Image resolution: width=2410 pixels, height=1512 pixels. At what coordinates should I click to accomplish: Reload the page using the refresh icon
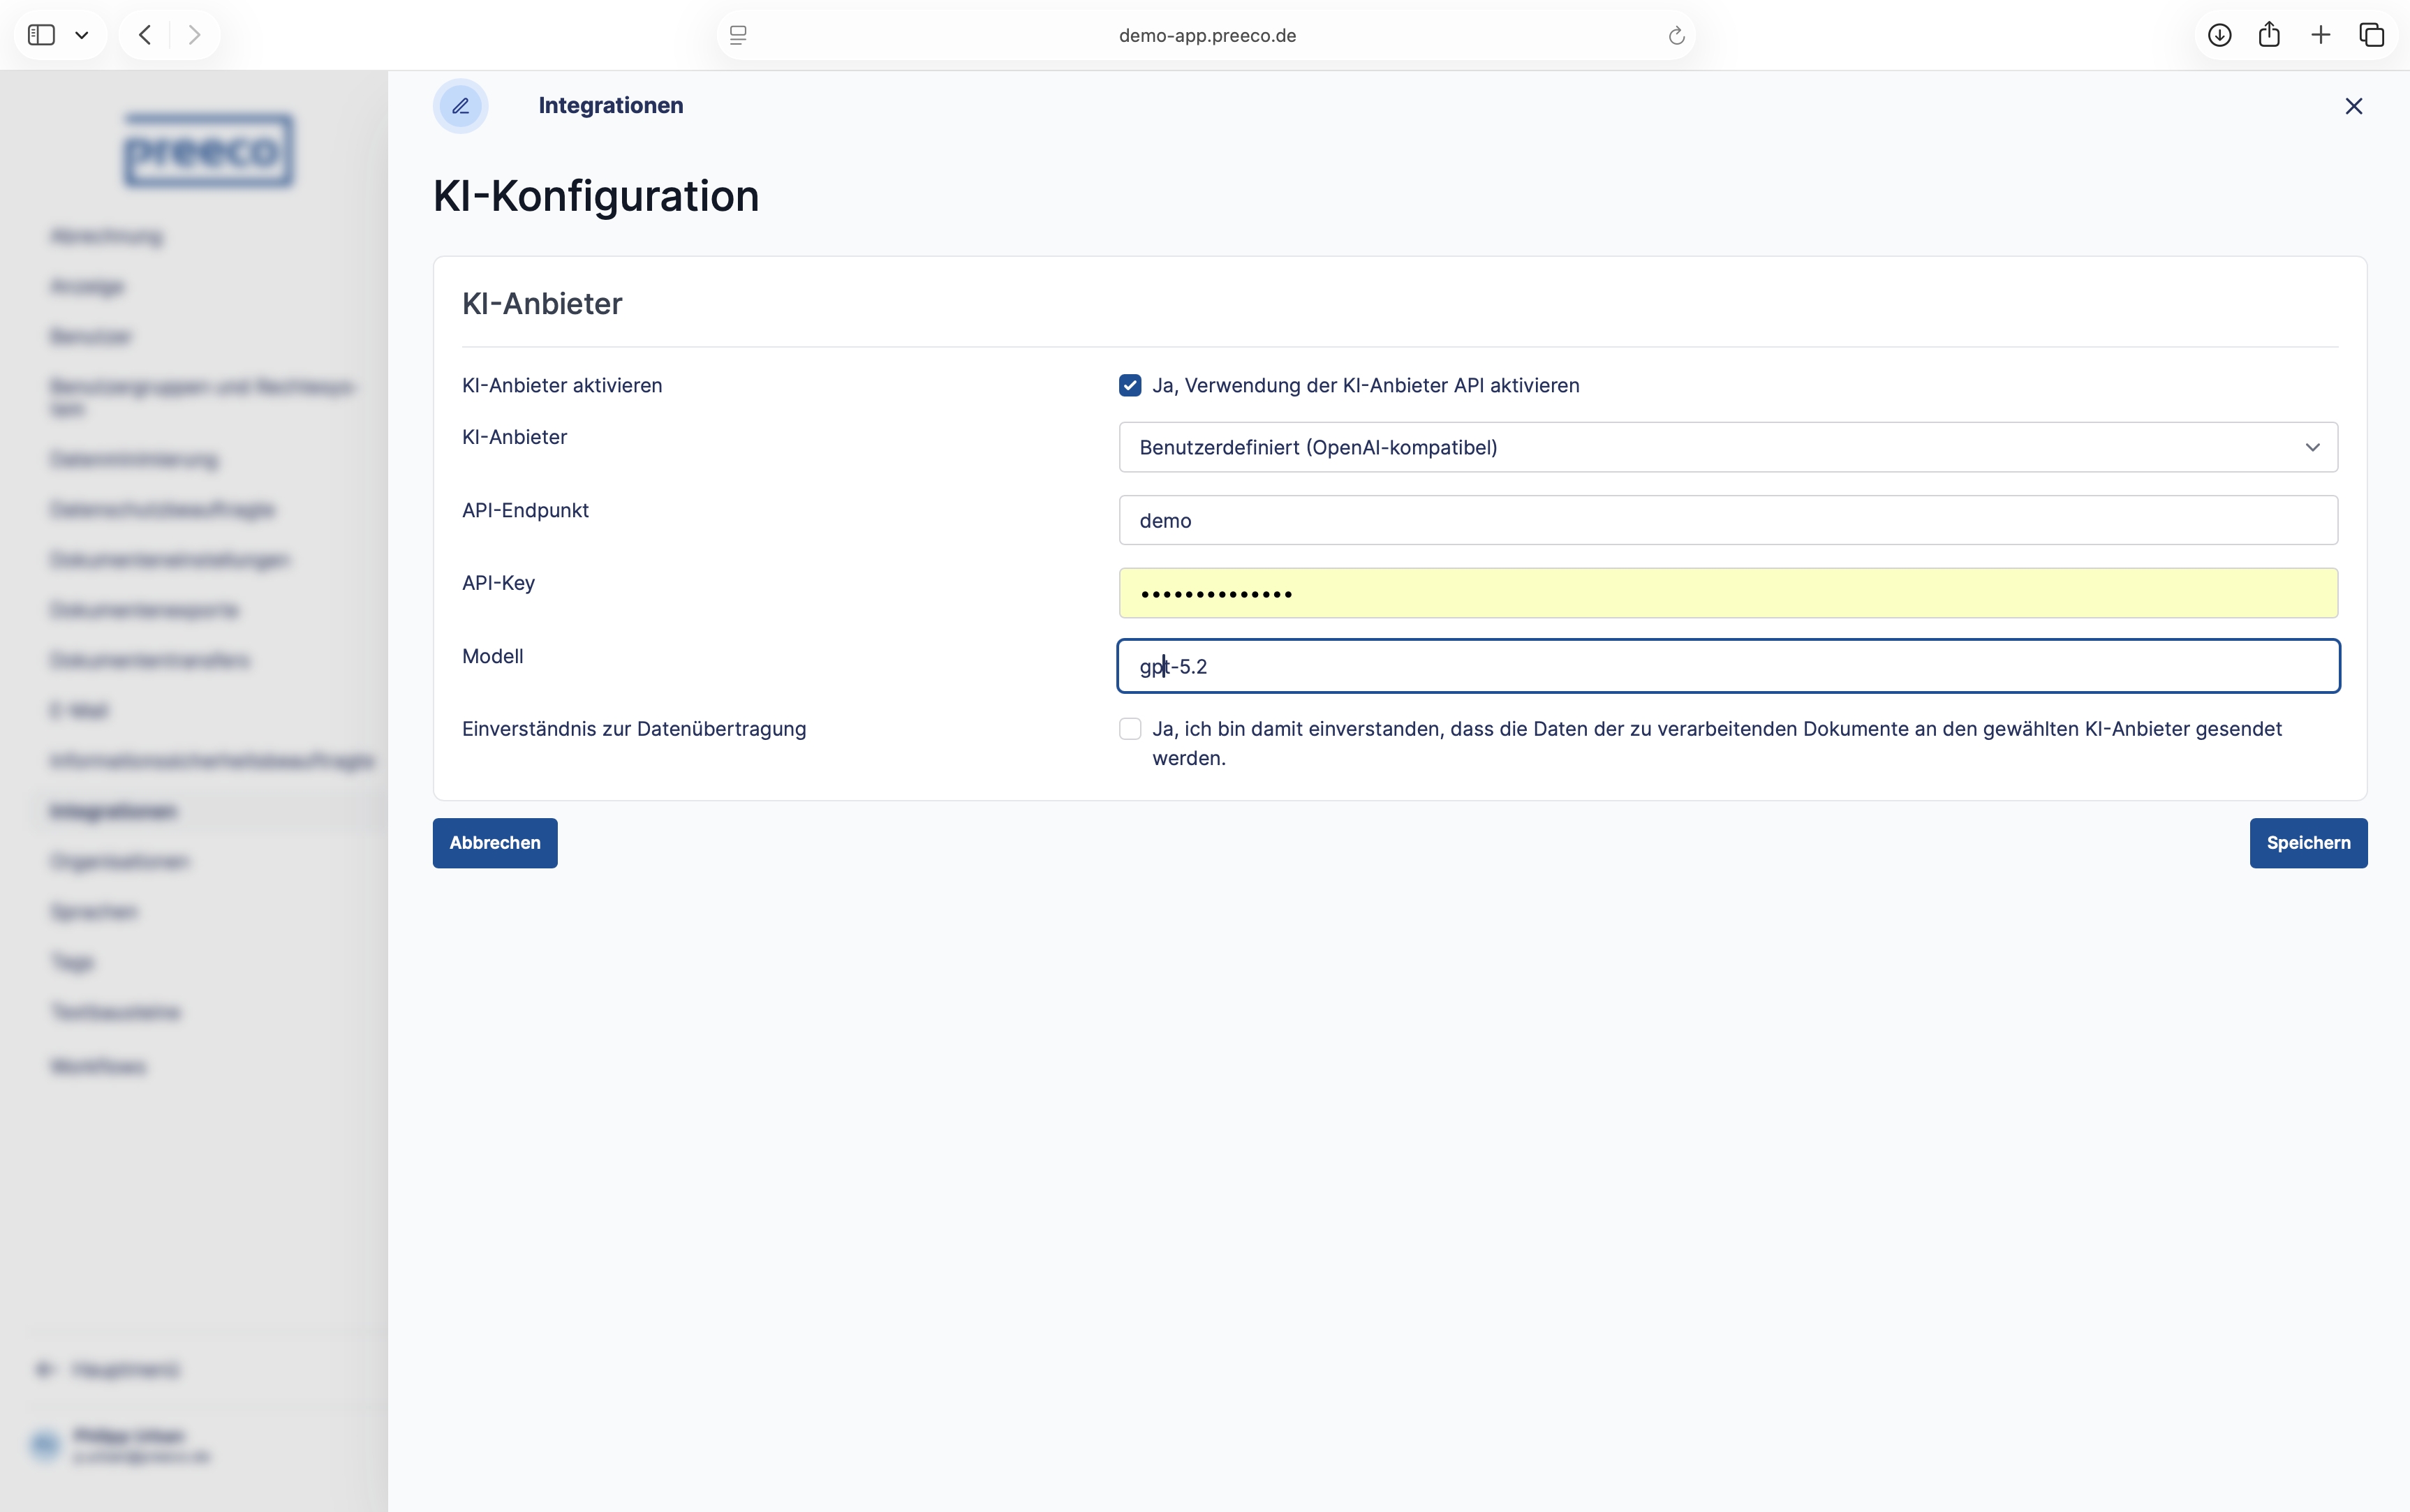tap(1676, 36)
